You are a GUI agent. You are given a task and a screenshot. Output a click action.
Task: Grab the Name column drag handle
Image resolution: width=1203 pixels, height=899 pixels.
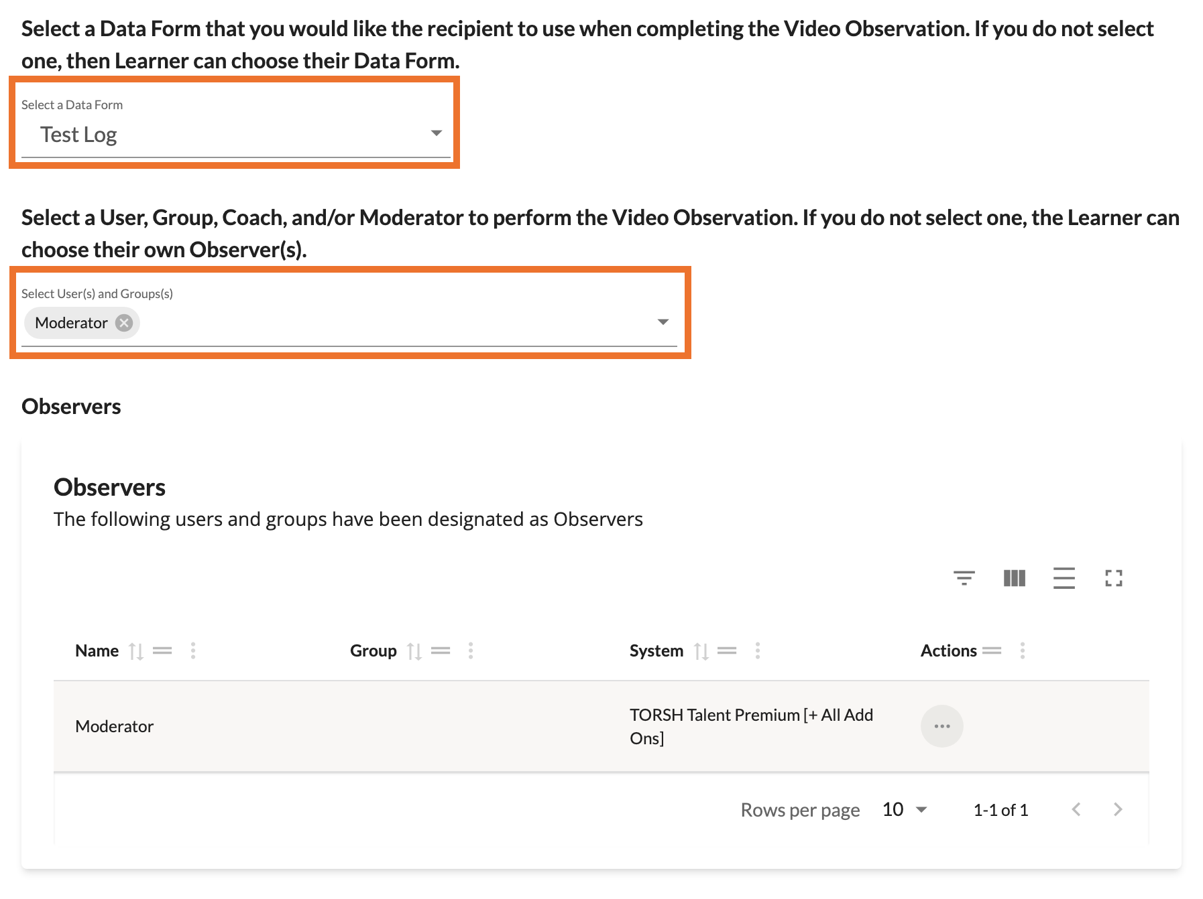[x=162, y=650]
